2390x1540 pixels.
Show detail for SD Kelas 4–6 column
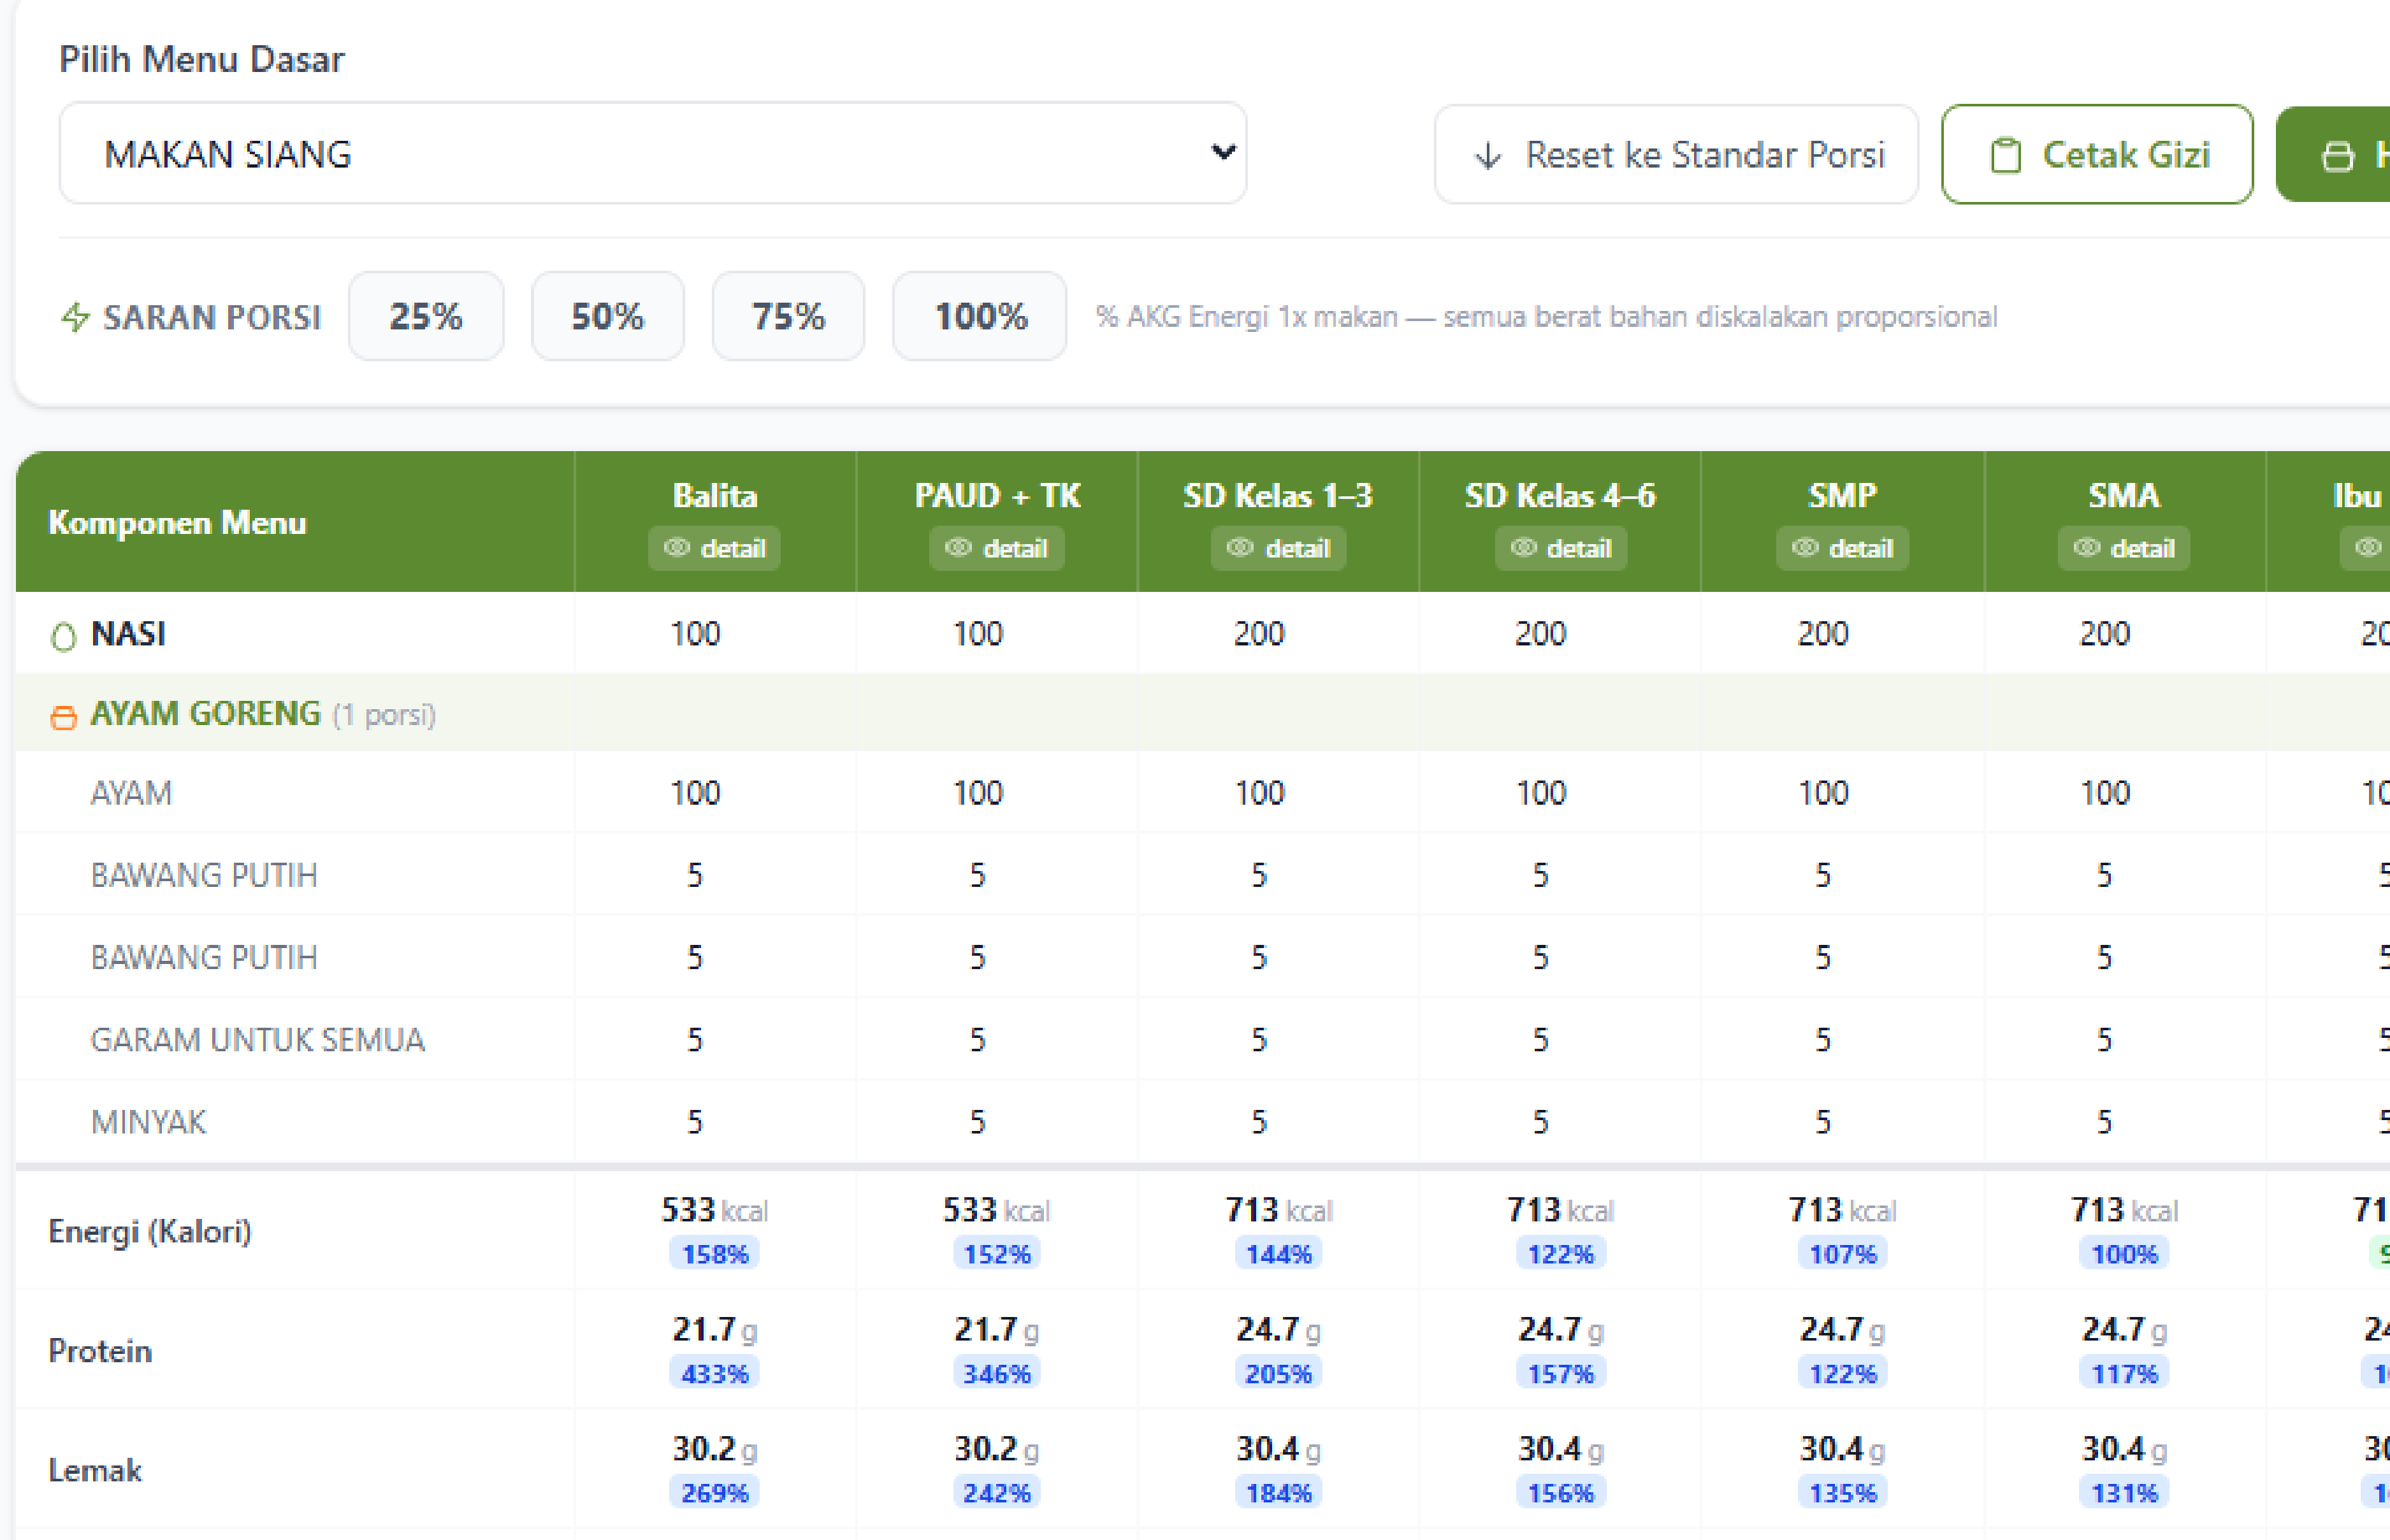click(x=1560, y=548)
